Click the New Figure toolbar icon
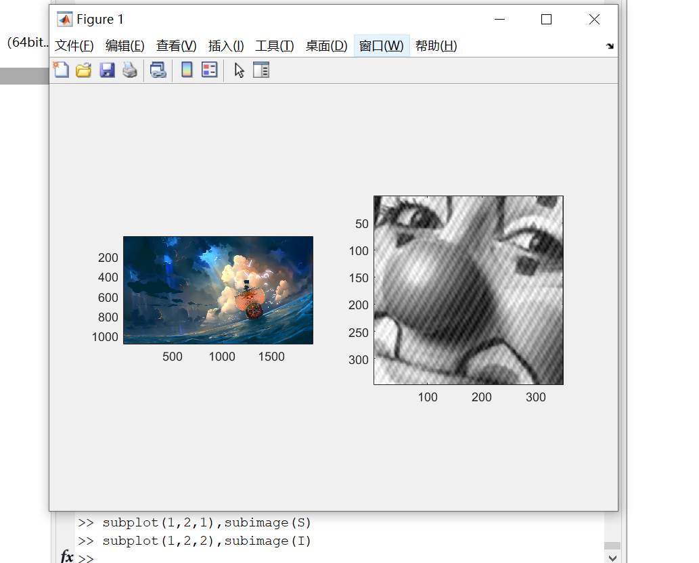Viewport: 699px width, 563px height. [x=61, y=70]
